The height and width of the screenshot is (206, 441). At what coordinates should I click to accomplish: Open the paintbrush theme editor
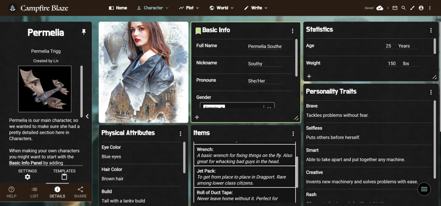click(x=412, y=8)
